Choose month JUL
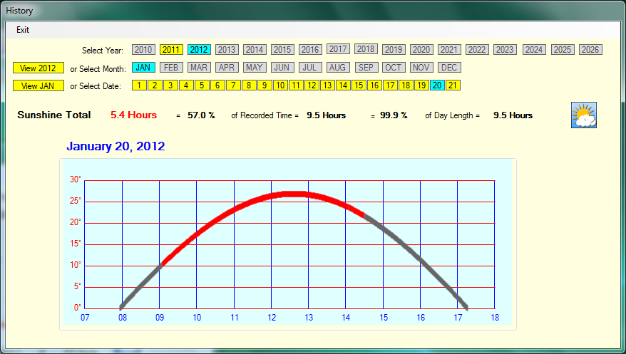626x354 pixels. [310, 68]
